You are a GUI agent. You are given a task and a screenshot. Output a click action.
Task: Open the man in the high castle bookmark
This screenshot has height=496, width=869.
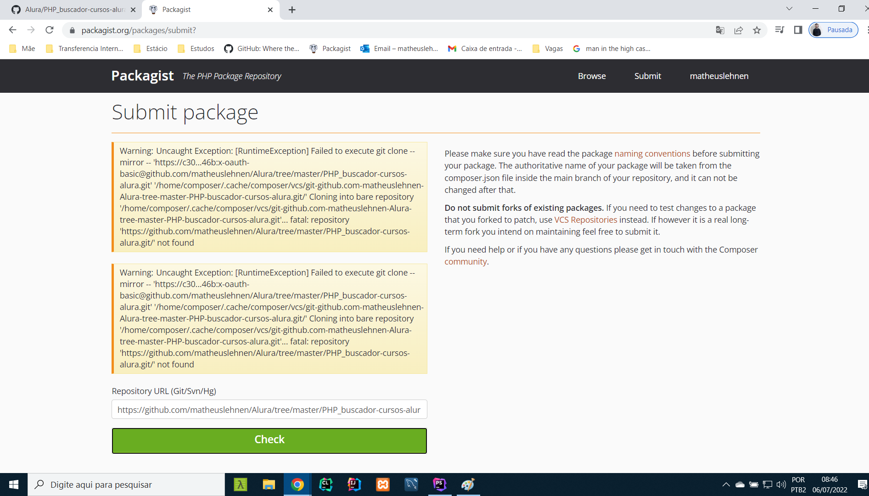(x=612, y=49)
